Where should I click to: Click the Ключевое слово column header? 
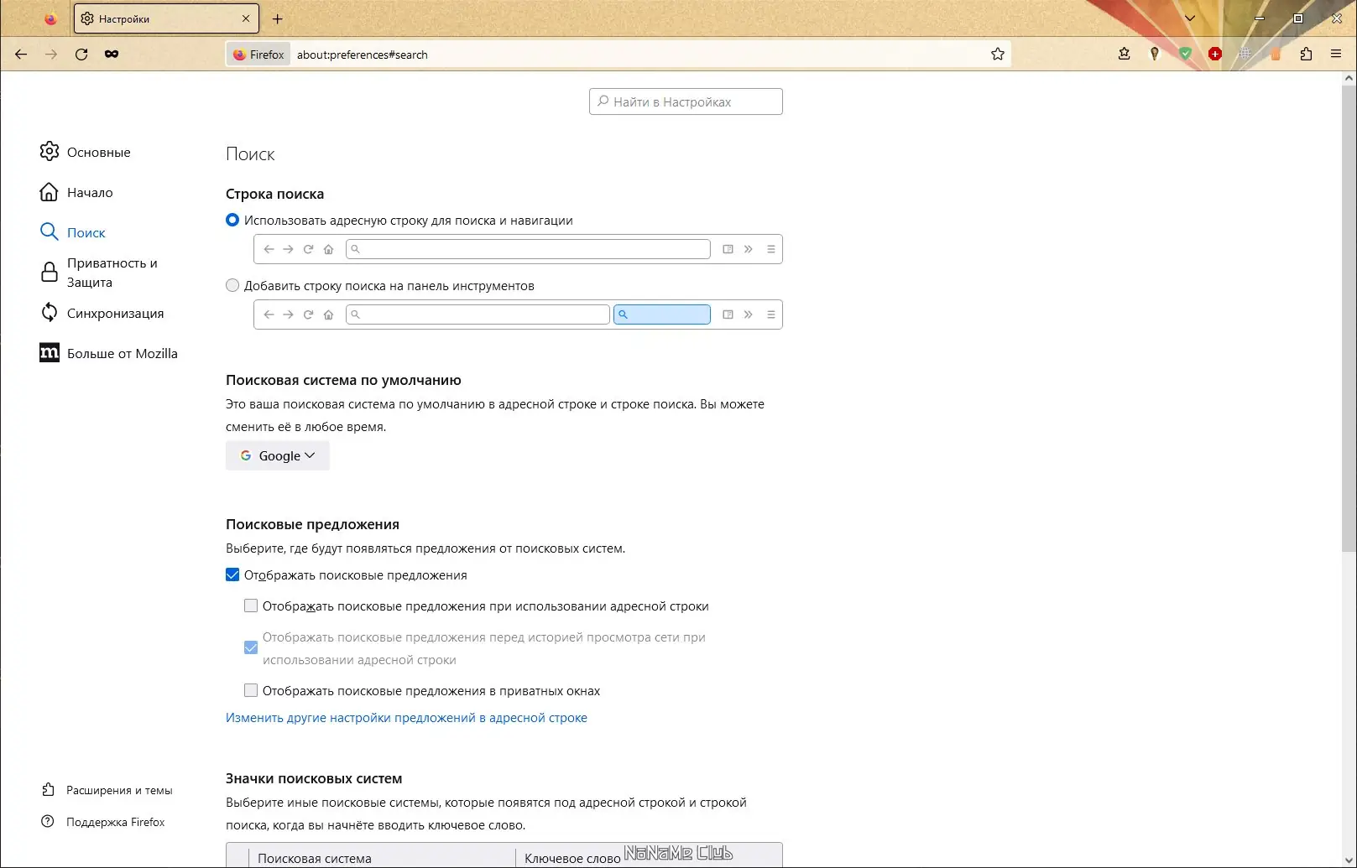[572, 858]
